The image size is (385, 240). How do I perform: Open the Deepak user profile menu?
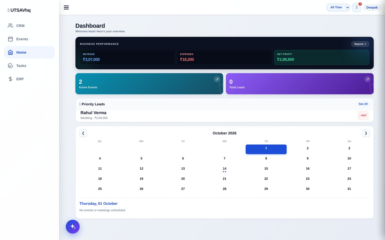point(372,7)
